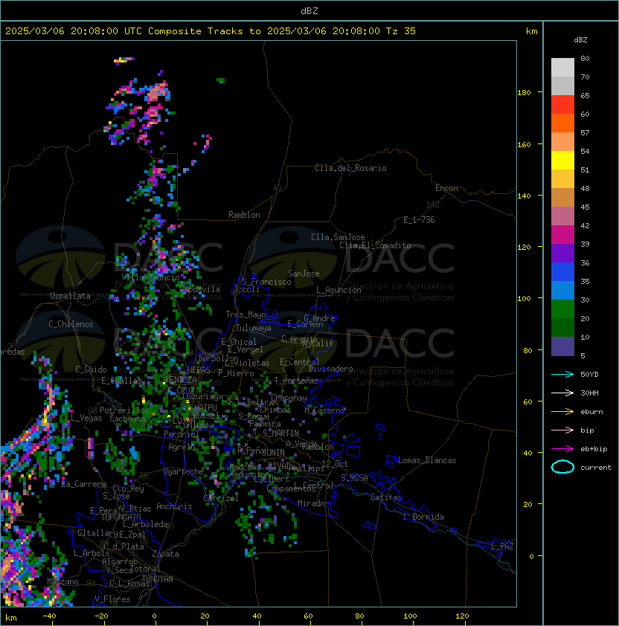Click the 50YD cyan arrow legend icon
Viewport: 619px width, 626px height.
pos(562,375)
